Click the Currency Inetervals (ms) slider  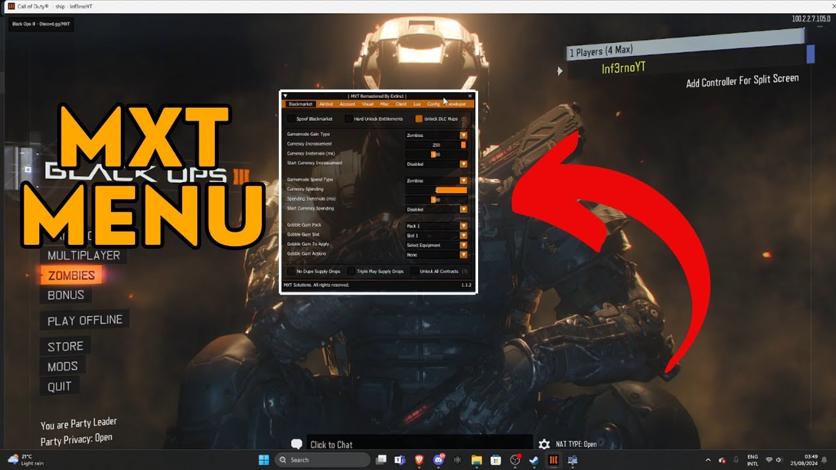coord(436,154)
